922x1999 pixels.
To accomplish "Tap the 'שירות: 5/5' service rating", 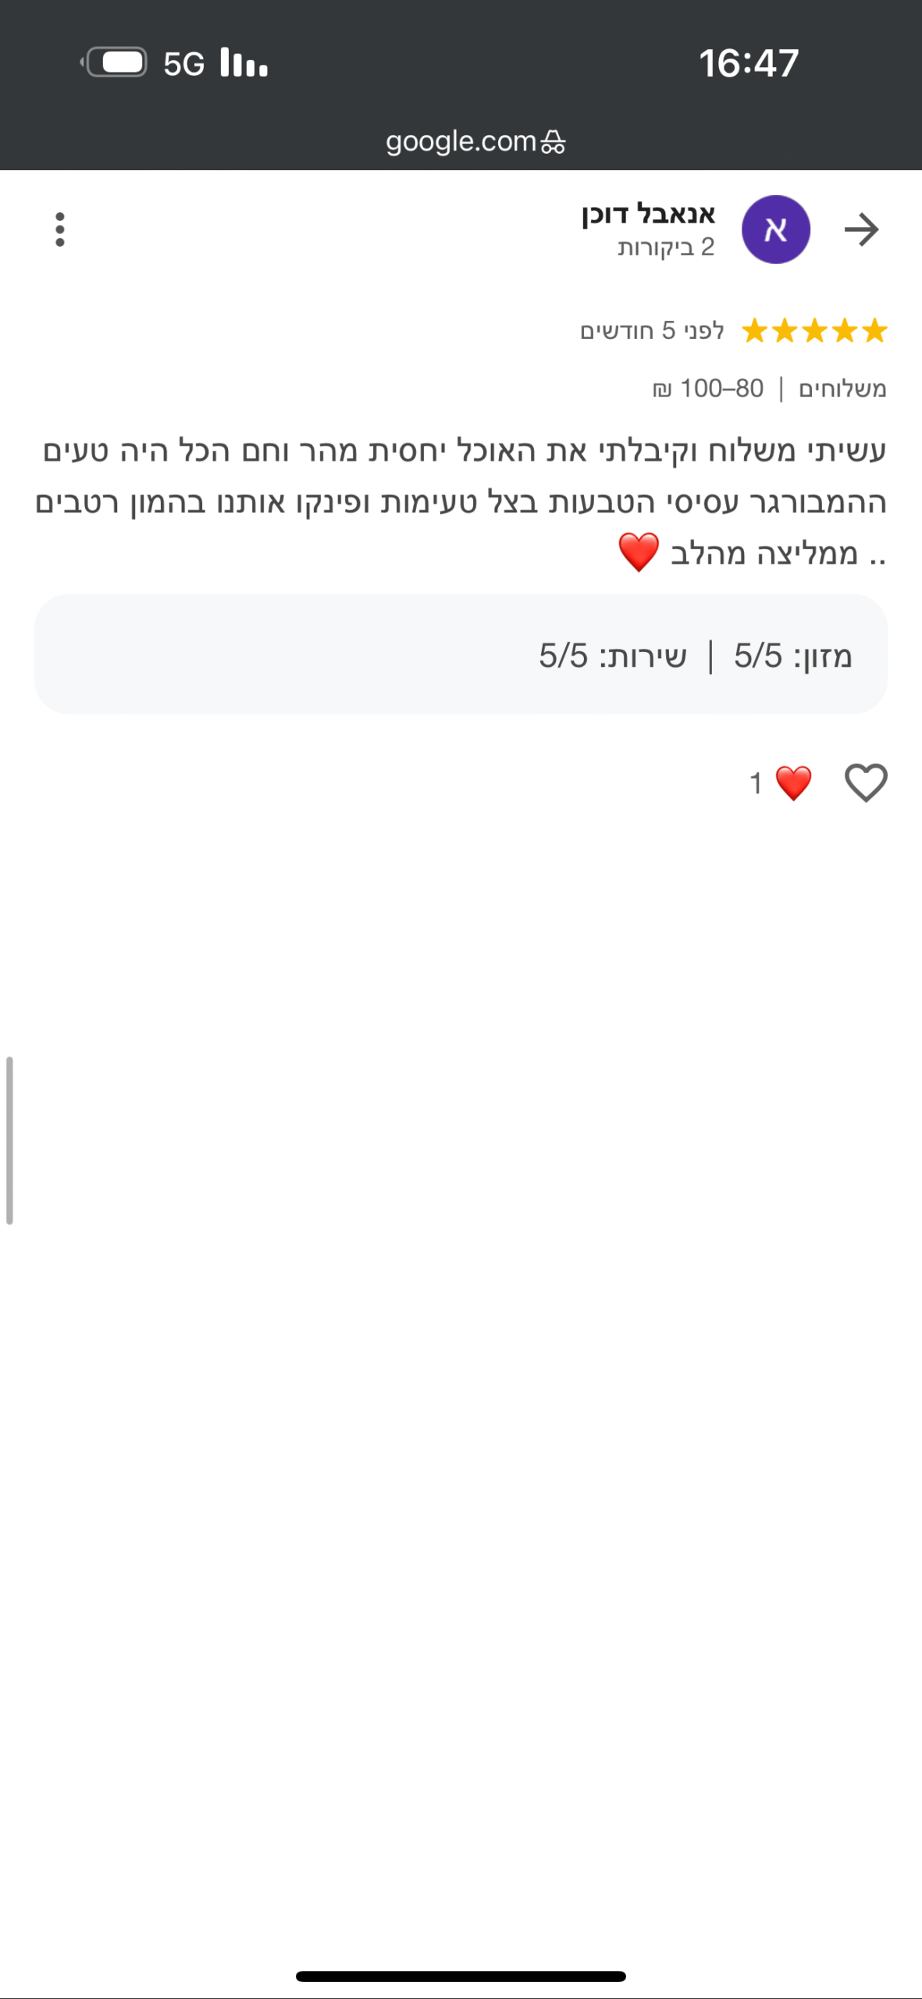I will coord(613,656).
